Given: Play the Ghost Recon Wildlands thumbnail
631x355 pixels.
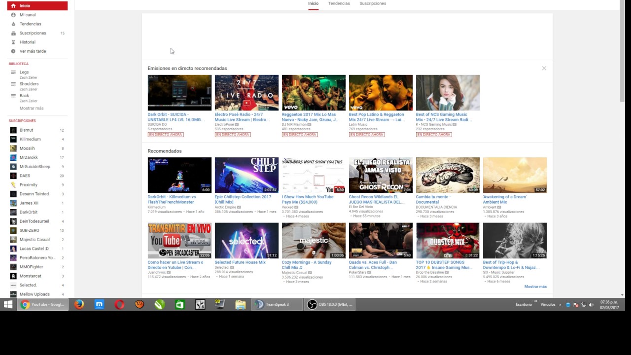Looking at the screenshot, I should pyautogui.click(x=381, y=175).
